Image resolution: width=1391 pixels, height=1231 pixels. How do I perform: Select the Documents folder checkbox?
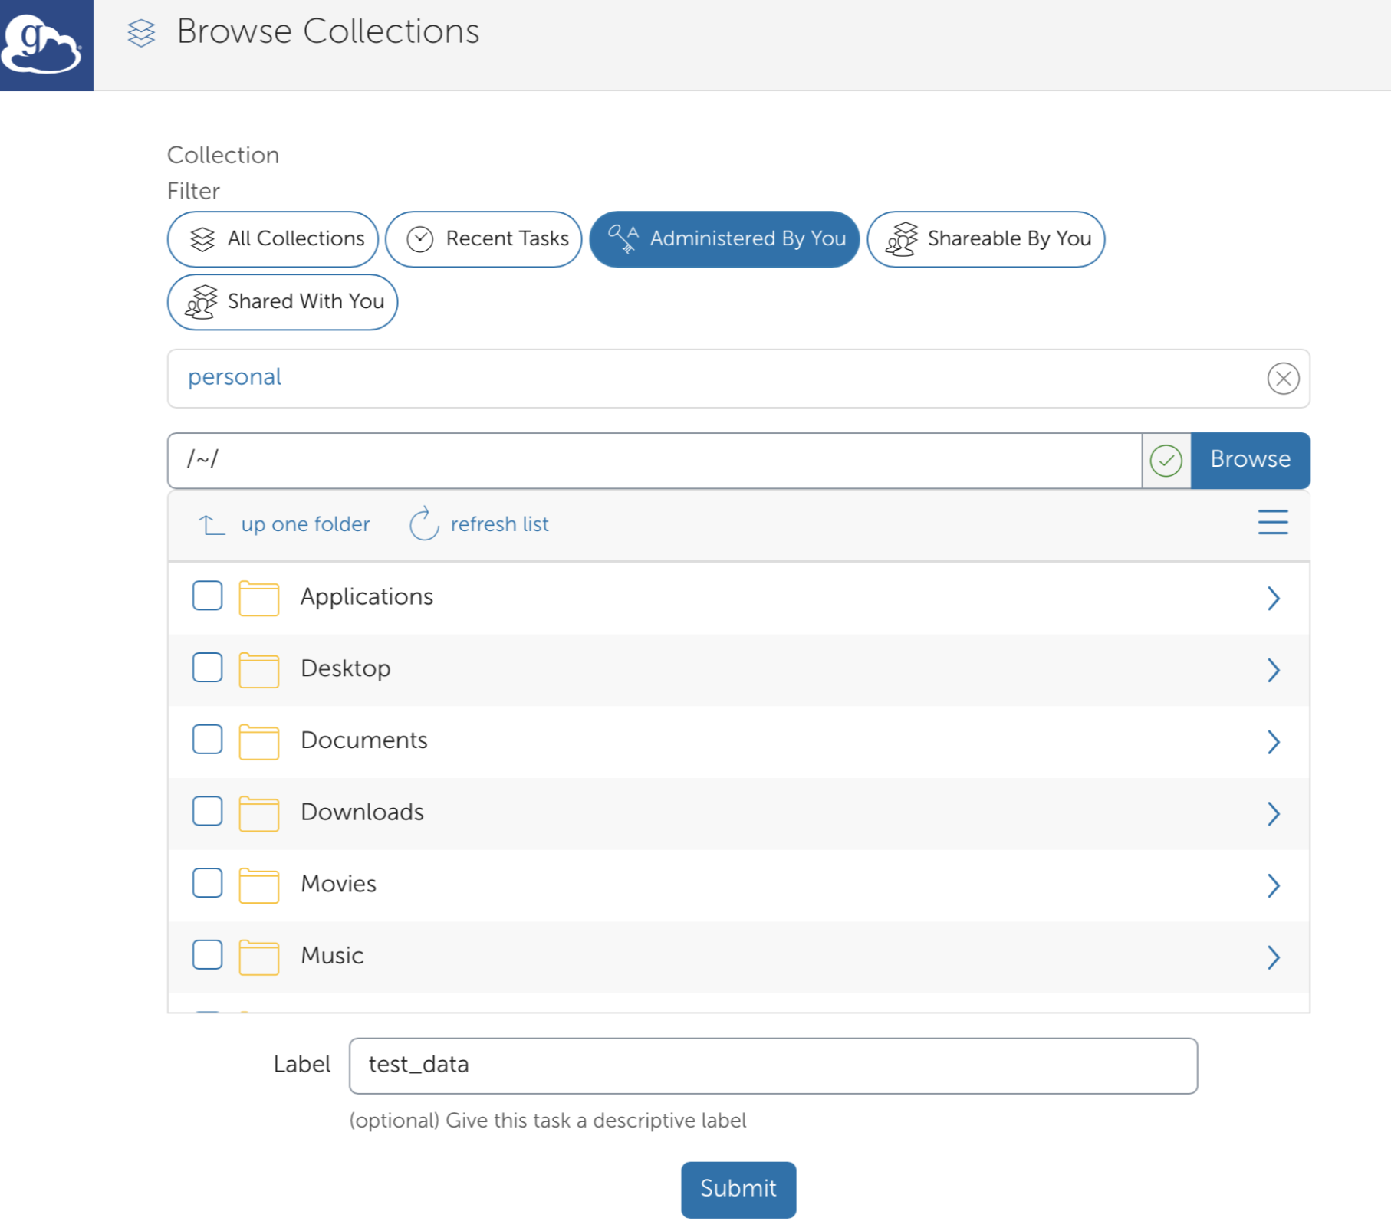208,740
